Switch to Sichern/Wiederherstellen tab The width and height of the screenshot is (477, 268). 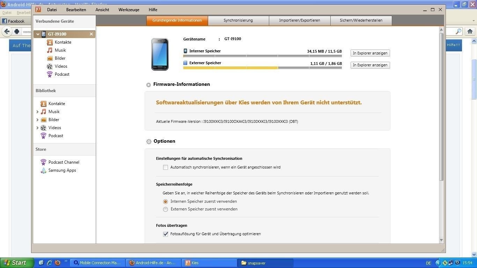(361, 21)
